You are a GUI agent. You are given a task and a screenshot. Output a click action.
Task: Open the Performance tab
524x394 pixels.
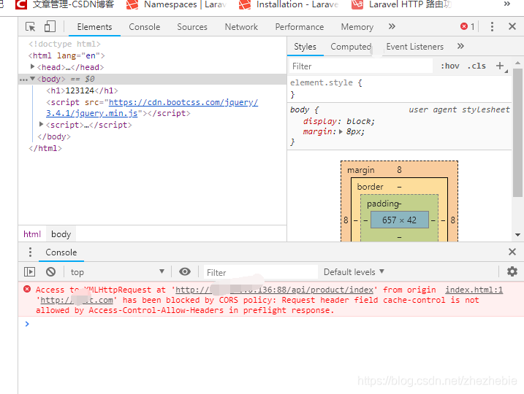tap(300, 27)
